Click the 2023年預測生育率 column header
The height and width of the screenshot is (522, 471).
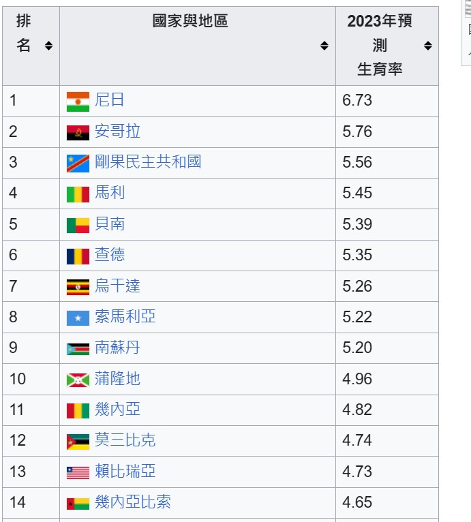pyautogui.click(x=380, y=46)
